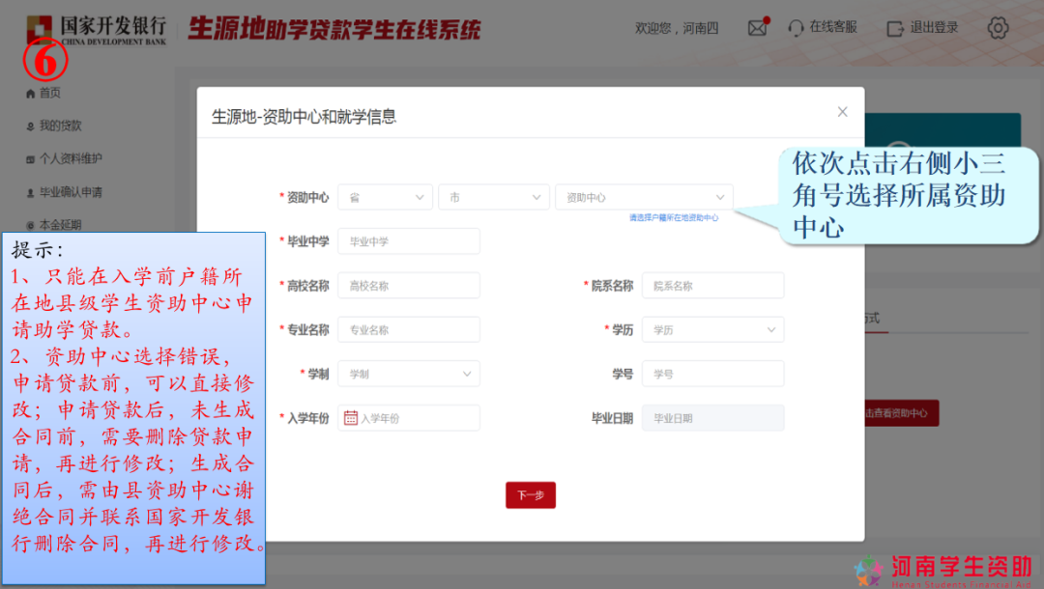This screenshot has height=589, width=1044.
Task: Open 毕业确认申请 sidebar item
Action: pyautogui.click(x=70, y=192)
